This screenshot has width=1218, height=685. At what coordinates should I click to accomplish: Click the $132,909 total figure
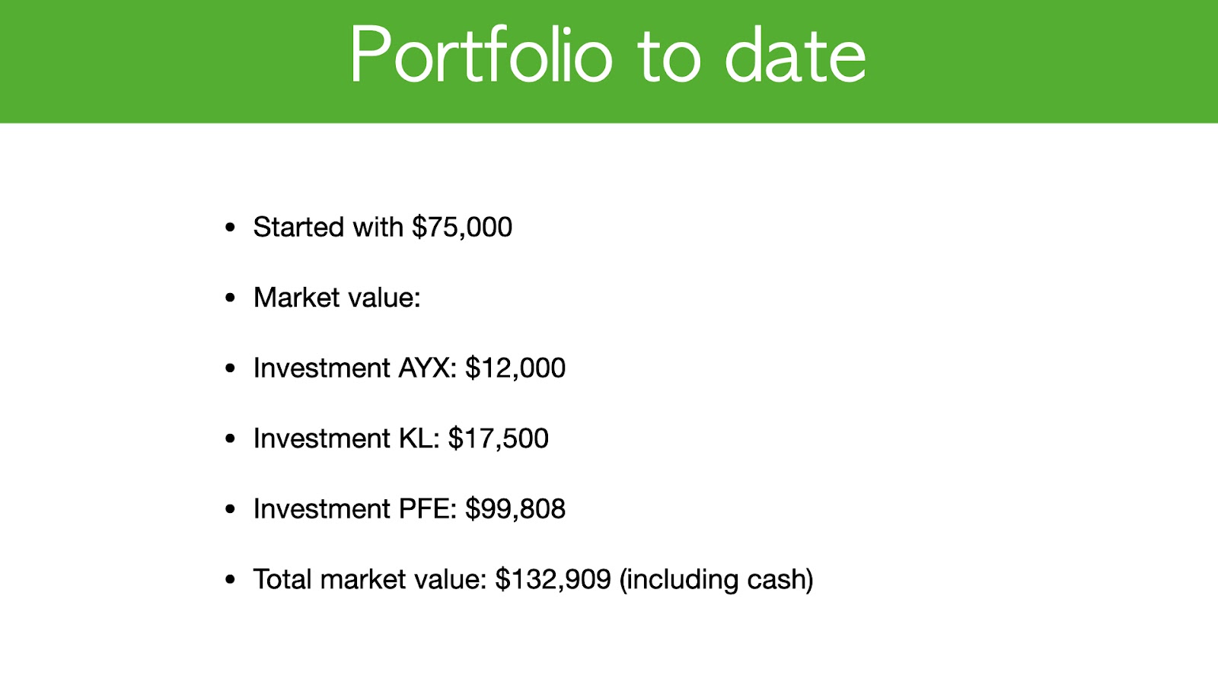point(553,579)
